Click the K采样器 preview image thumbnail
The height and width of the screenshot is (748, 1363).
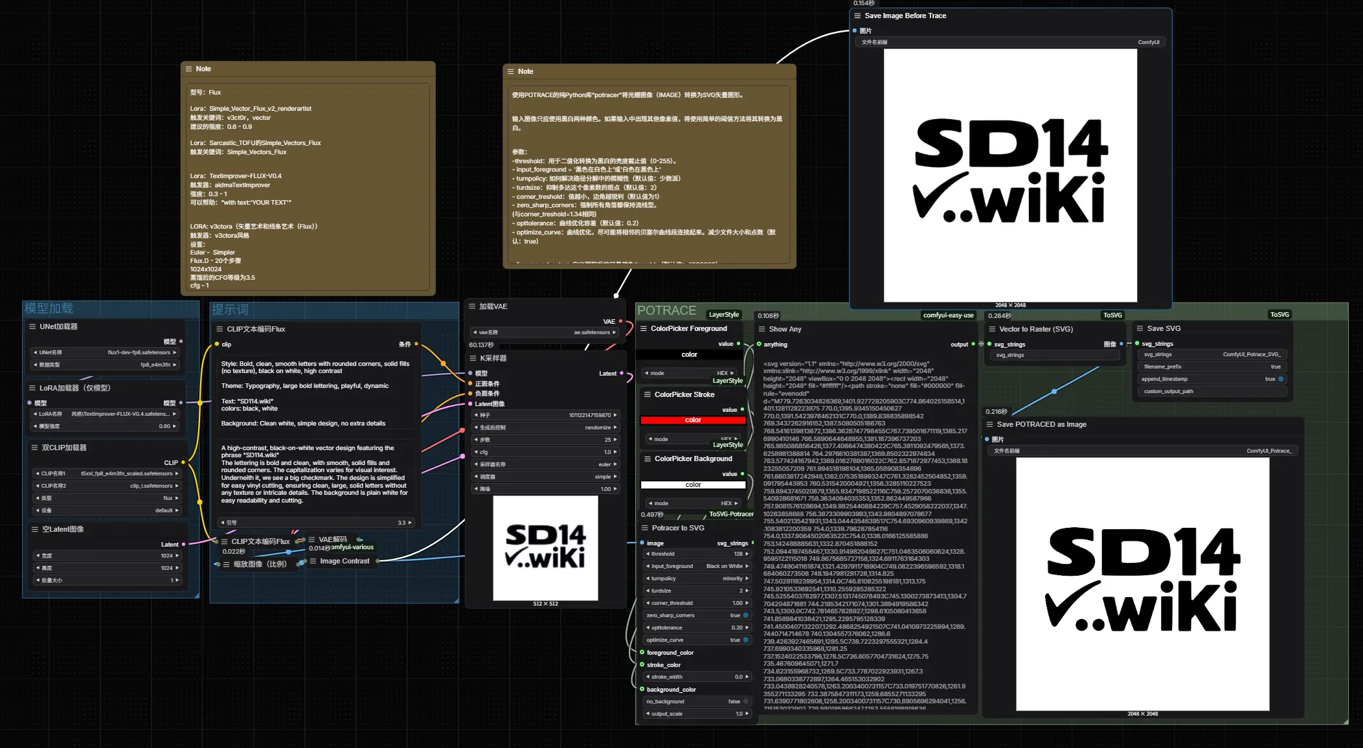click(545, 548)
